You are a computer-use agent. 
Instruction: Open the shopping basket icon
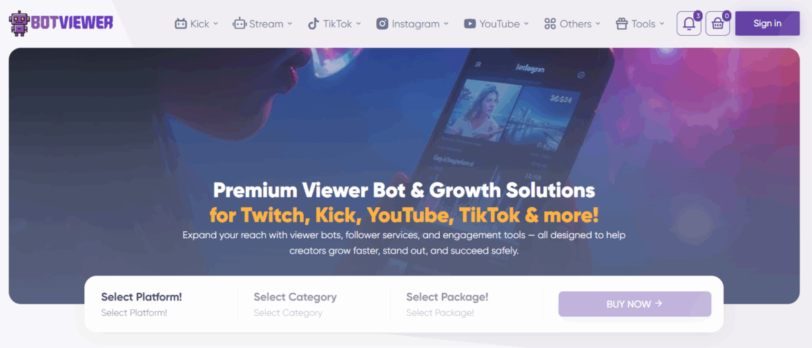[718, 23]
